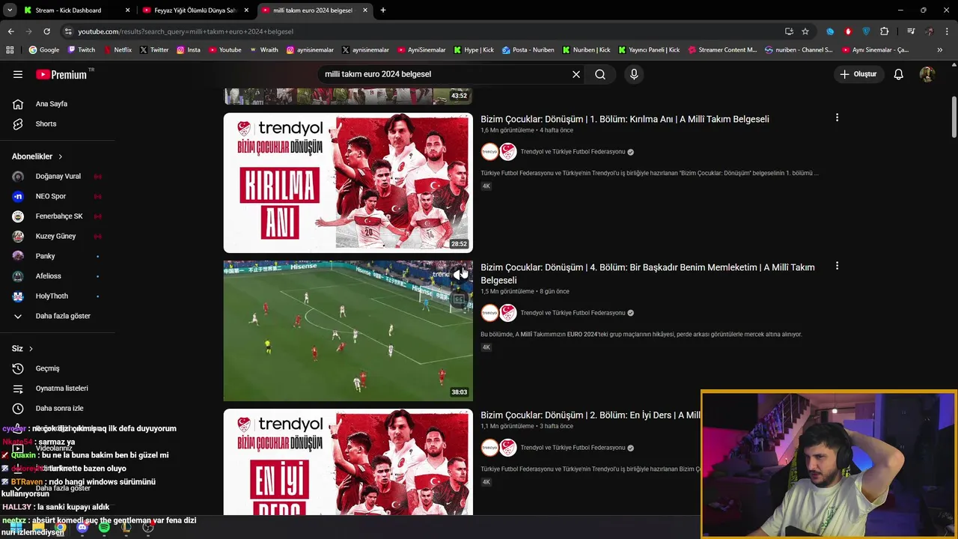Open title Bizim Çocuklar 1. Bölüm: Kırılma Anı
The image size is (958, 539).
pos(625,119)
